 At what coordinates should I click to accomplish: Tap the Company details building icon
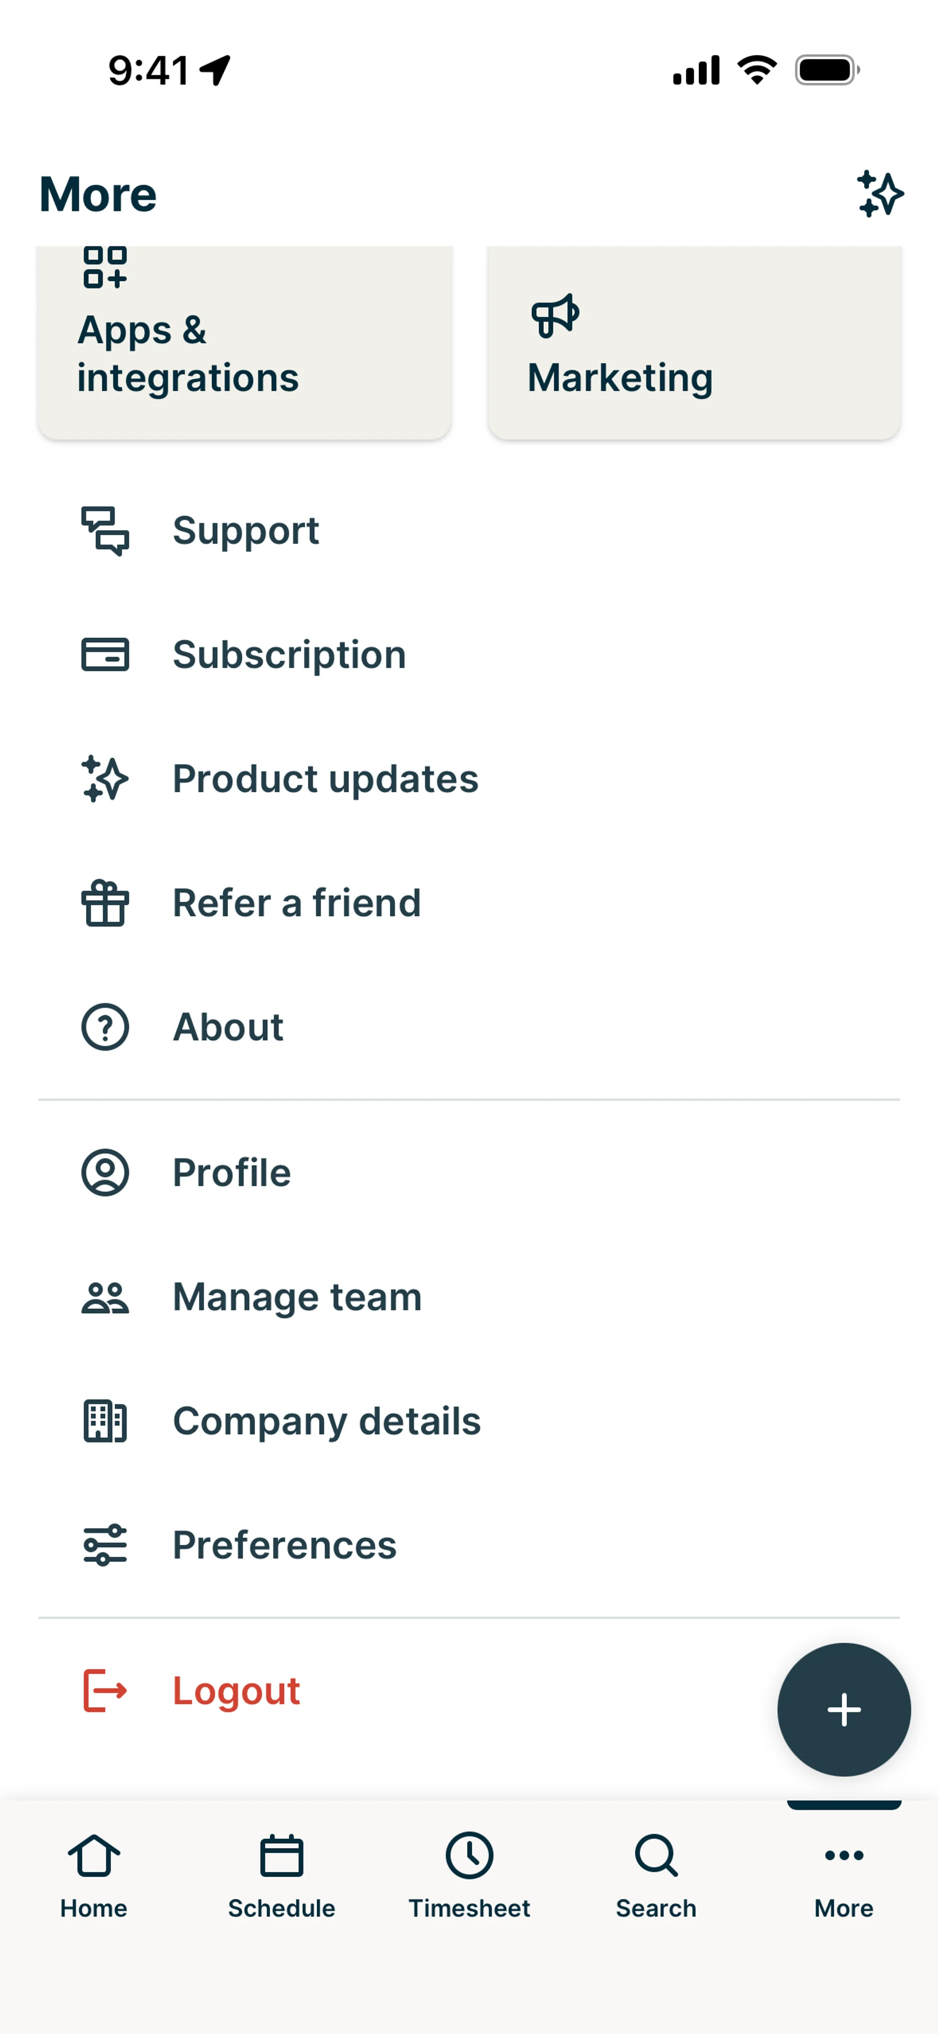click(x=105, y=1421)
